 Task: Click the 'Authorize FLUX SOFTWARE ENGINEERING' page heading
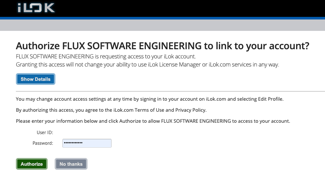click(162, 46)
